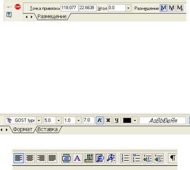Decrease list nesting level left arrow icon
Screen dimensions: 190x170
coord(159,158)
